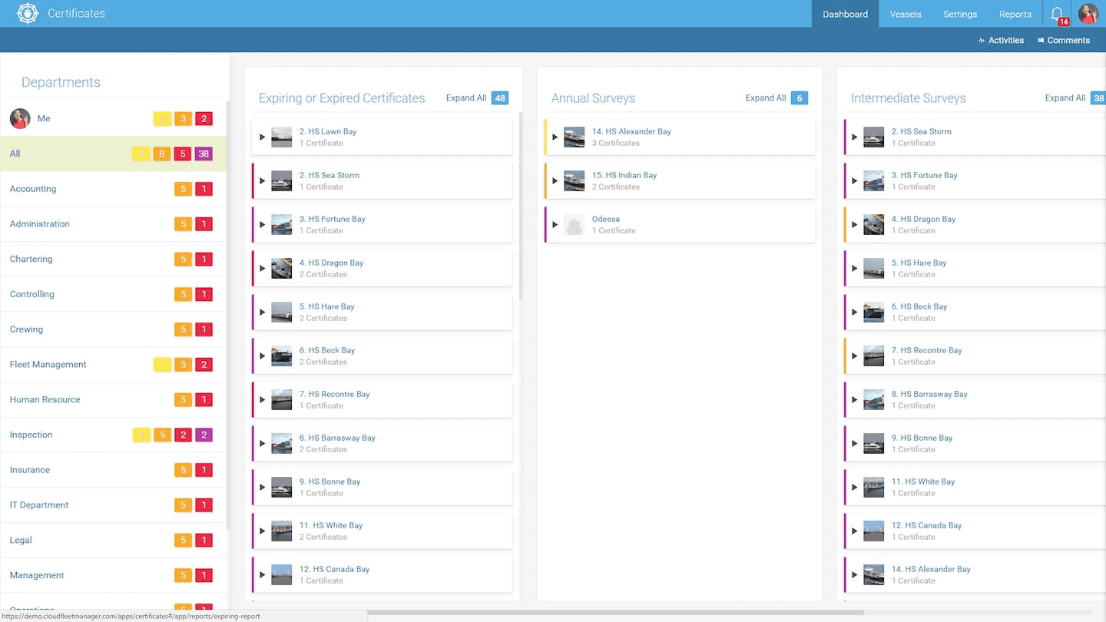Expand HS Dragon Bay in Intermediate Surveys
The image size is (1106, 622).
coord(854,225)
